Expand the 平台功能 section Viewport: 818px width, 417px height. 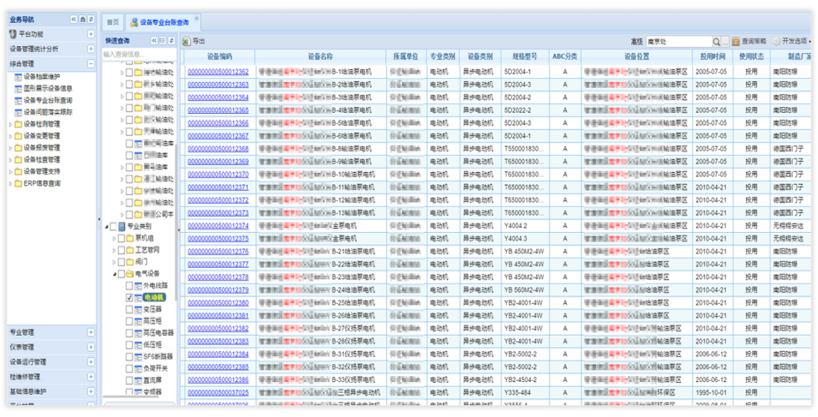(x=91, y=34)
